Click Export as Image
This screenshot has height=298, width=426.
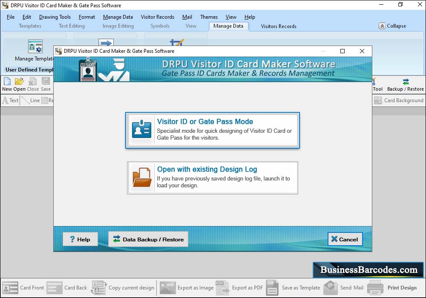pyautogui.click(x=187, y=288)
